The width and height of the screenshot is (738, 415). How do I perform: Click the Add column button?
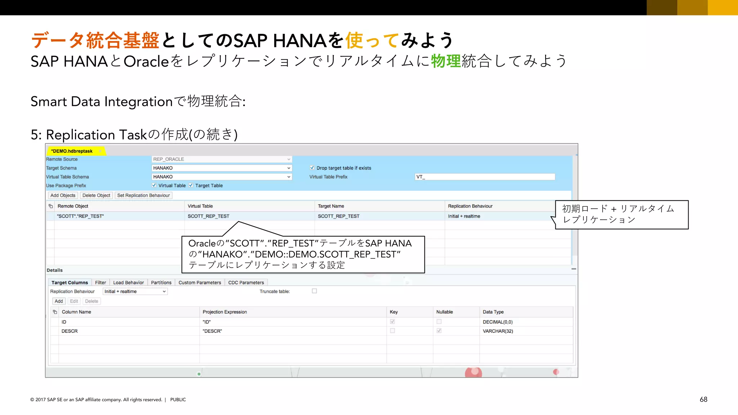click(x=59, y=301)
